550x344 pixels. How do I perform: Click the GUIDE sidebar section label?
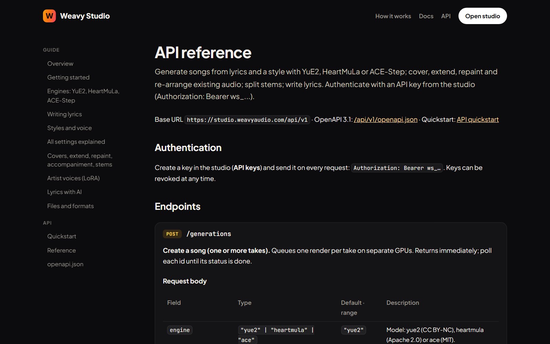coord(51,50)
